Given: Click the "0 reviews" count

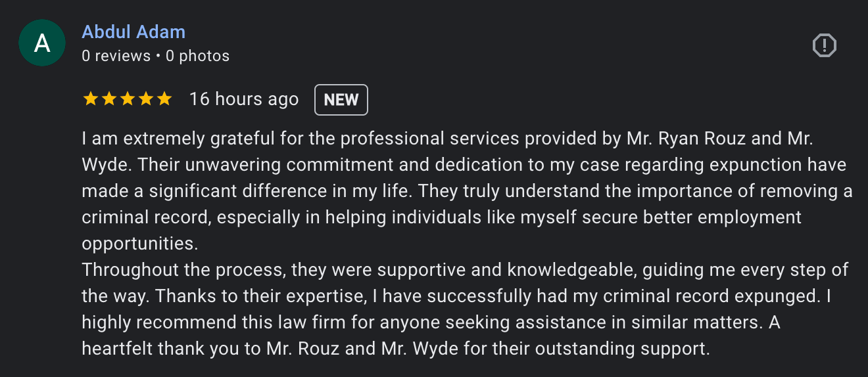Looking at the screenshot, I should click(x=116, y=56).
